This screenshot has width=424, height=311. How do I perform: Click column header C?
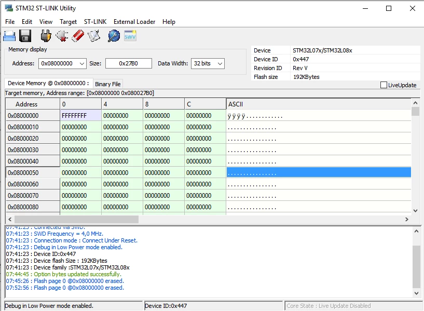pos(205,104)
